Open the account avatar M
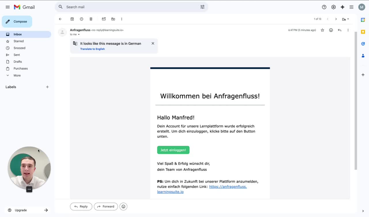This screenshot has width=369, height=217. pyautogui.click(x=362, y=7)
